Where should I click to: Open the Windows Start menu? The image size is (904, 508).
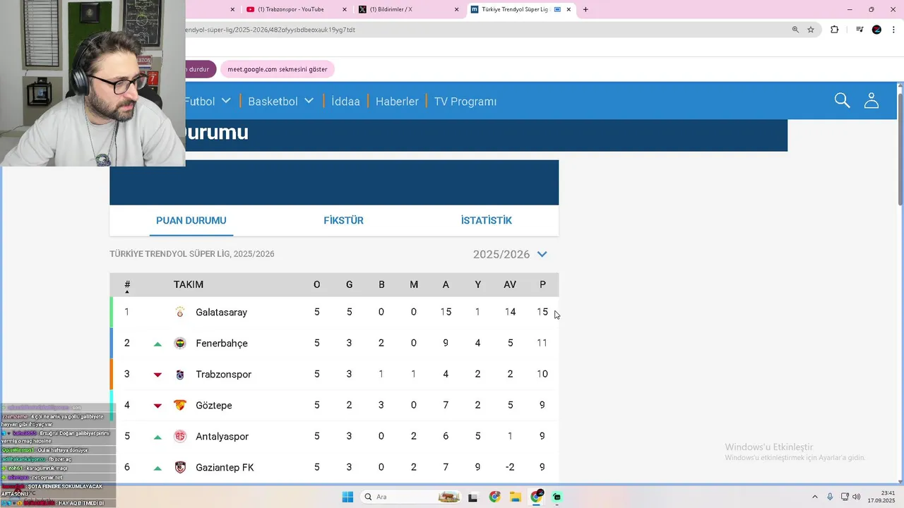[x=347, y=497]
